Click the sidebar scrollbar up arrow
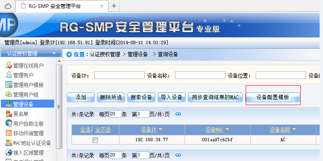Screen dimensions: 323x161 click(59, 61)
